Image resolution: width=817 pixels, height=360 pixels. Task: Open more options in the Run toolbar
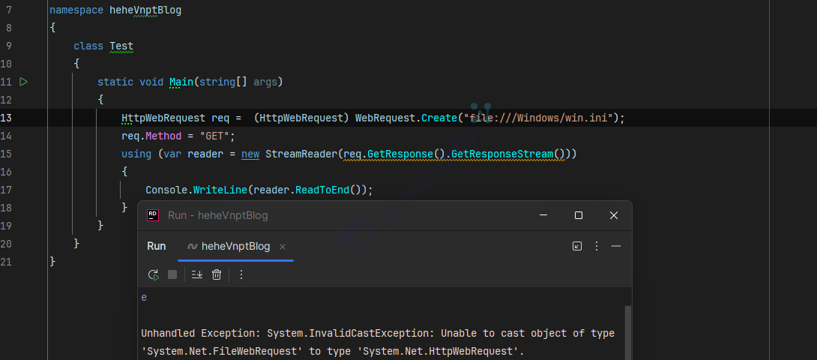click(241, 274)
